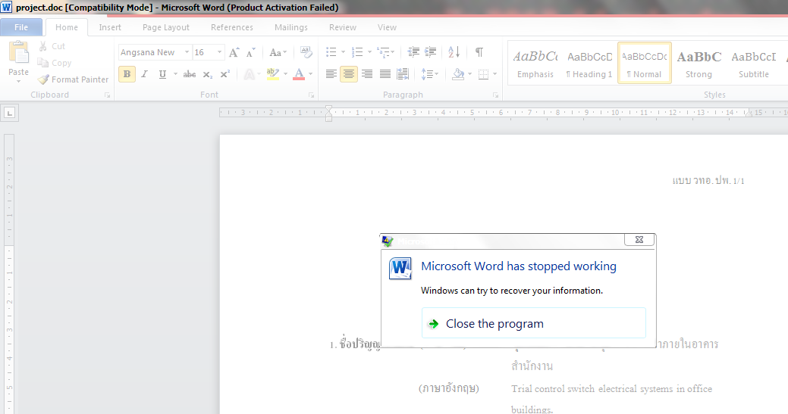The width and height of the screenshot is (788, 414).
Task: Switch to the References tab
Action: click(x=231, y=27)
